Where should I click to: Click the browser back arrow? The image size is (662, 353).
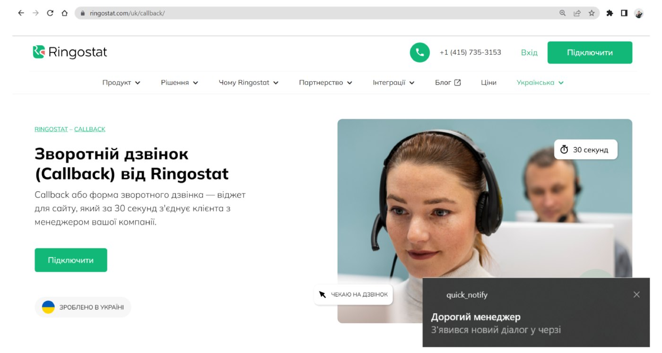21,13
